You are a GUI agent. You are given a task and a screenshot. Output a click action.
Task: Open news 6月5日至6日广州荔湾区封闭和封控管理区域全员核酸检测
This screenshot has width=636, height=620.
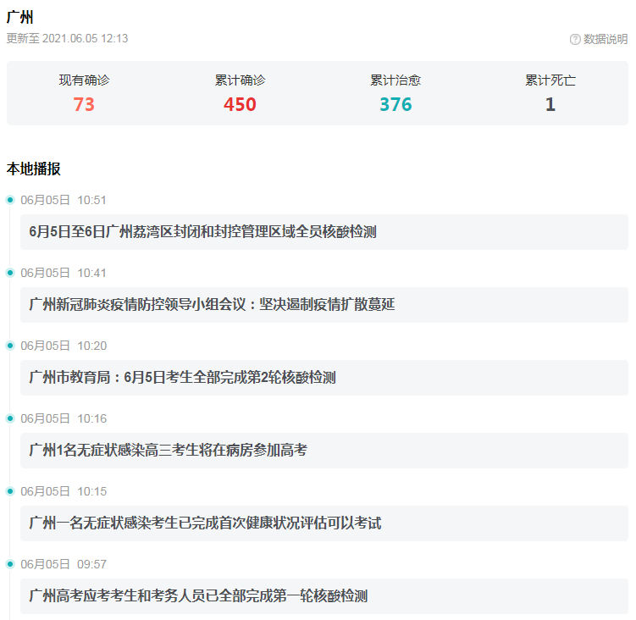pyautogui.click(x=324, y=232)
